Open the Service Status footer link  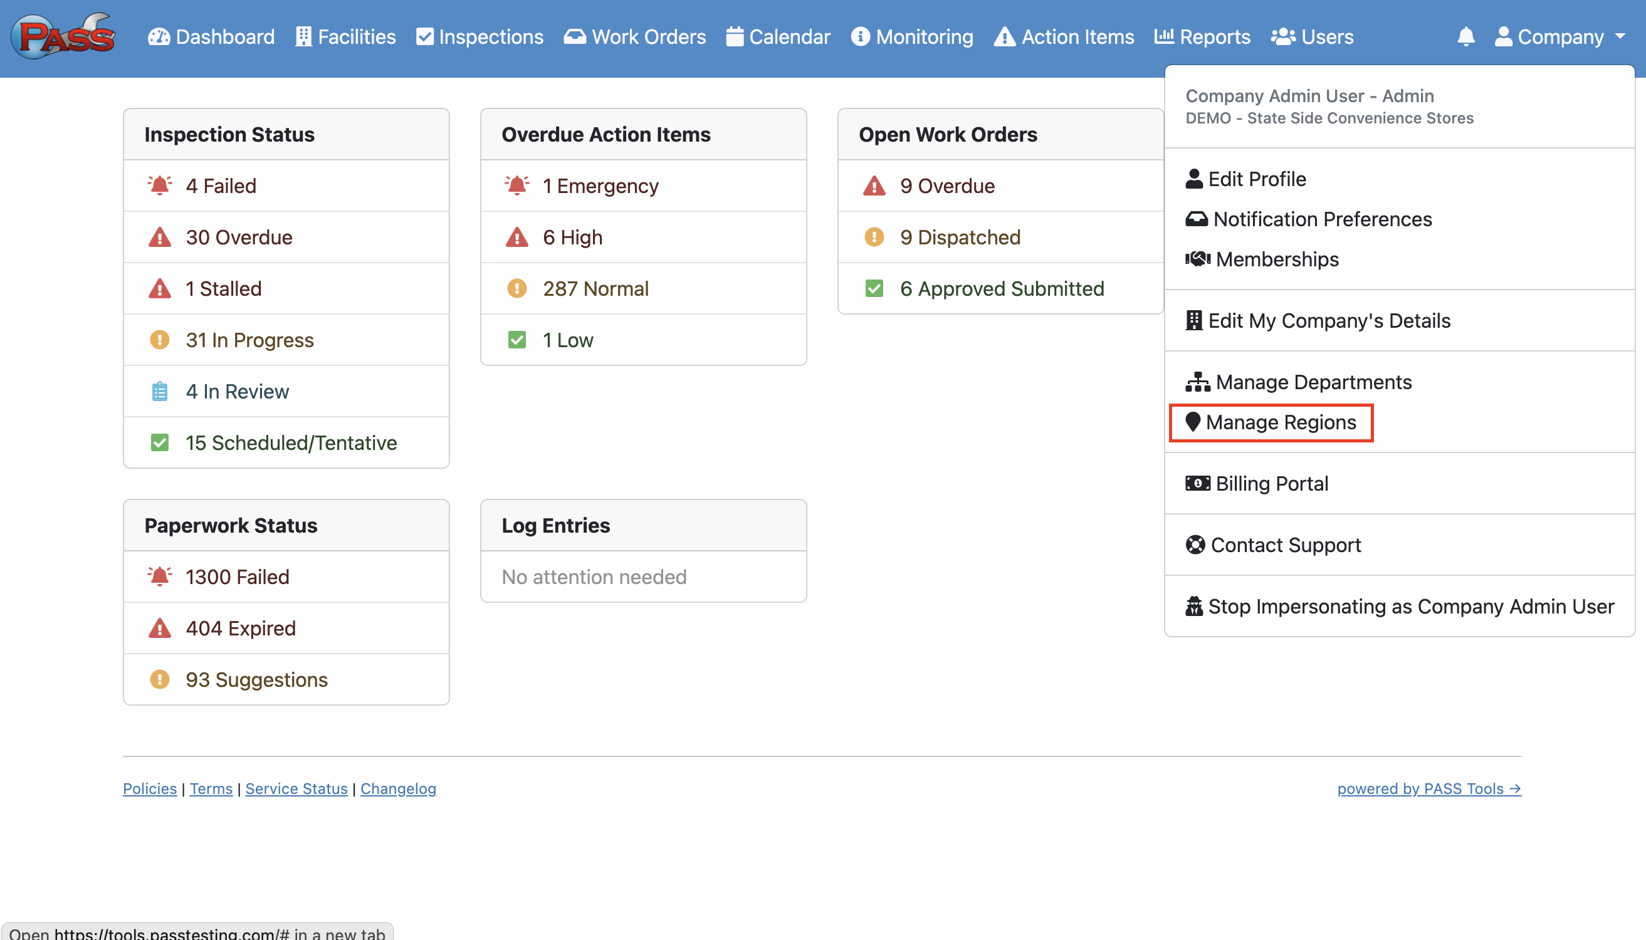coord(296,788)
